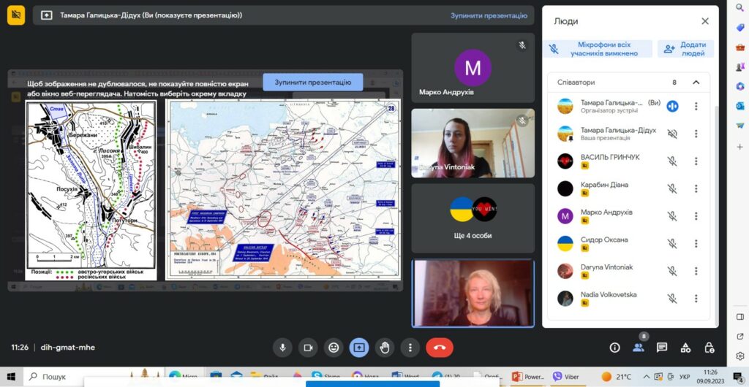Screen dimensions: 749x387
Task: Click the Додати людей button
Action: (x=685, y=49)
